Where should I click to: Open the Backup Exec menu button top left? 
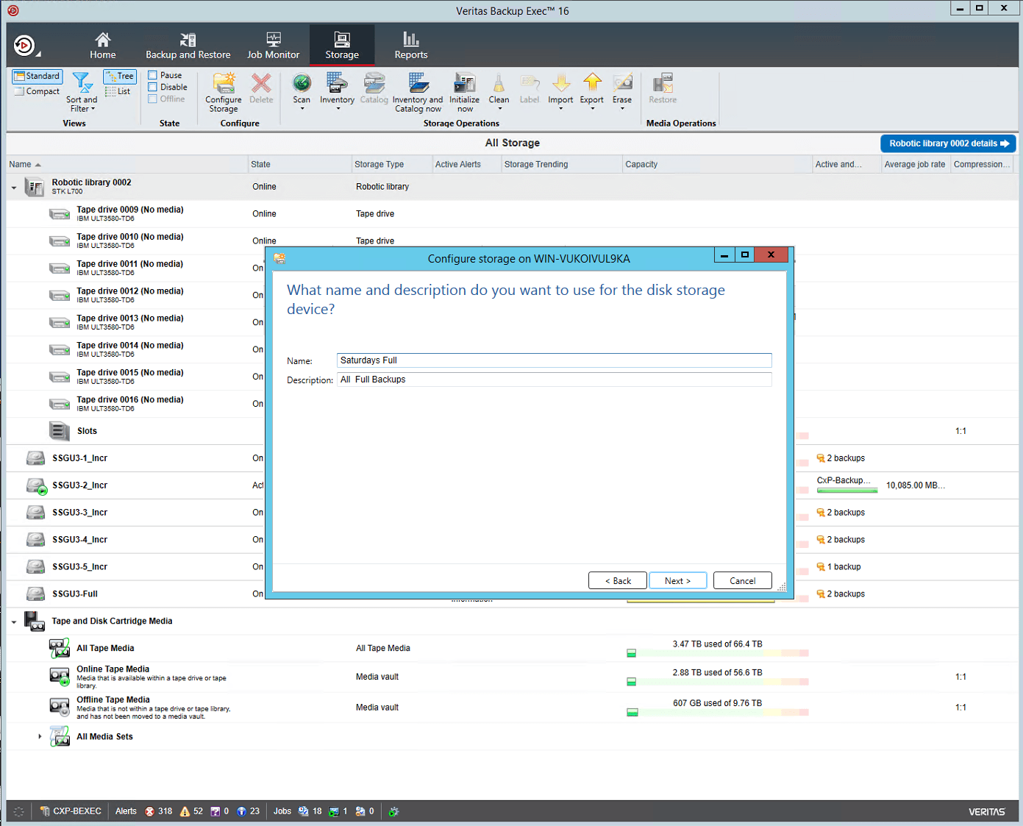tap(24, 45)
